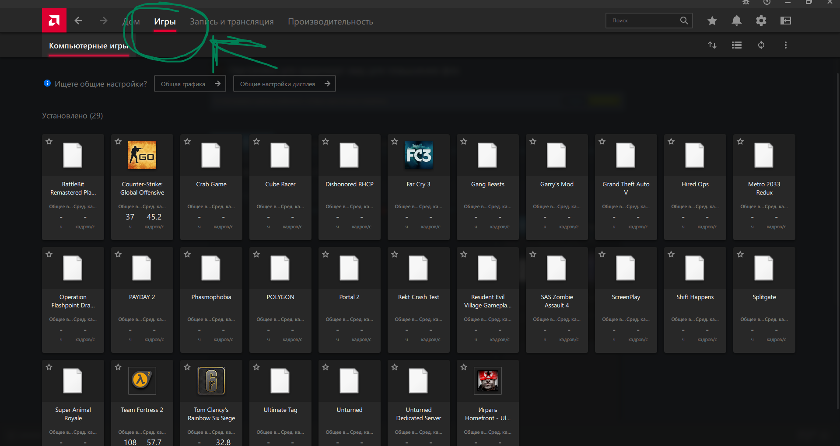Click the search magnifier icon
This screenshot has width=840, height=446.
pyautogui.click(x=684, y=21)
